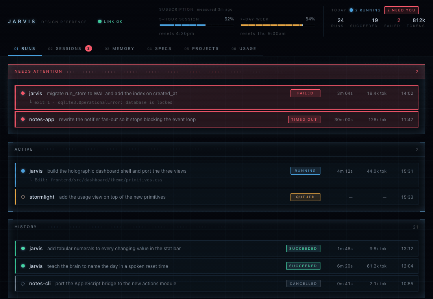The image size is (433, 299).
Task: Open the run 'add tabular numerals to every changing value'
Action: (216, 249)
